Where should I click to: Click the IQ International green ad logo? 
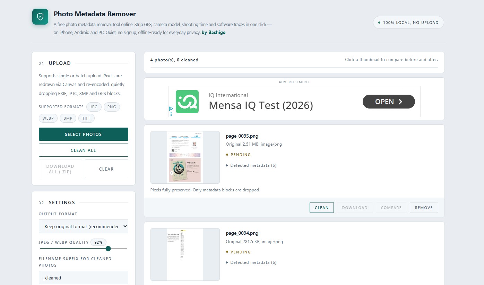pyautogui.click(x=187, y=102)
